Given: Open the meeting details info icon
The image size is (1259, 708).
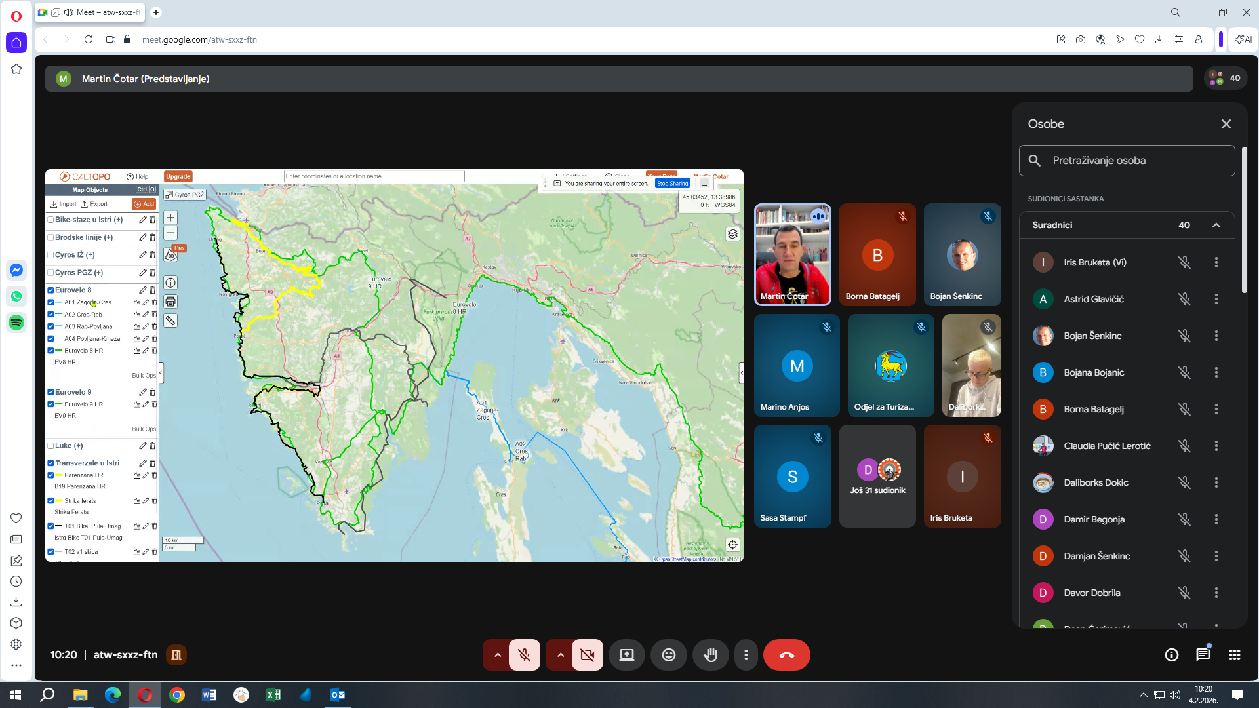Looking at the screenshot, I should click(x=1171, y=655).
